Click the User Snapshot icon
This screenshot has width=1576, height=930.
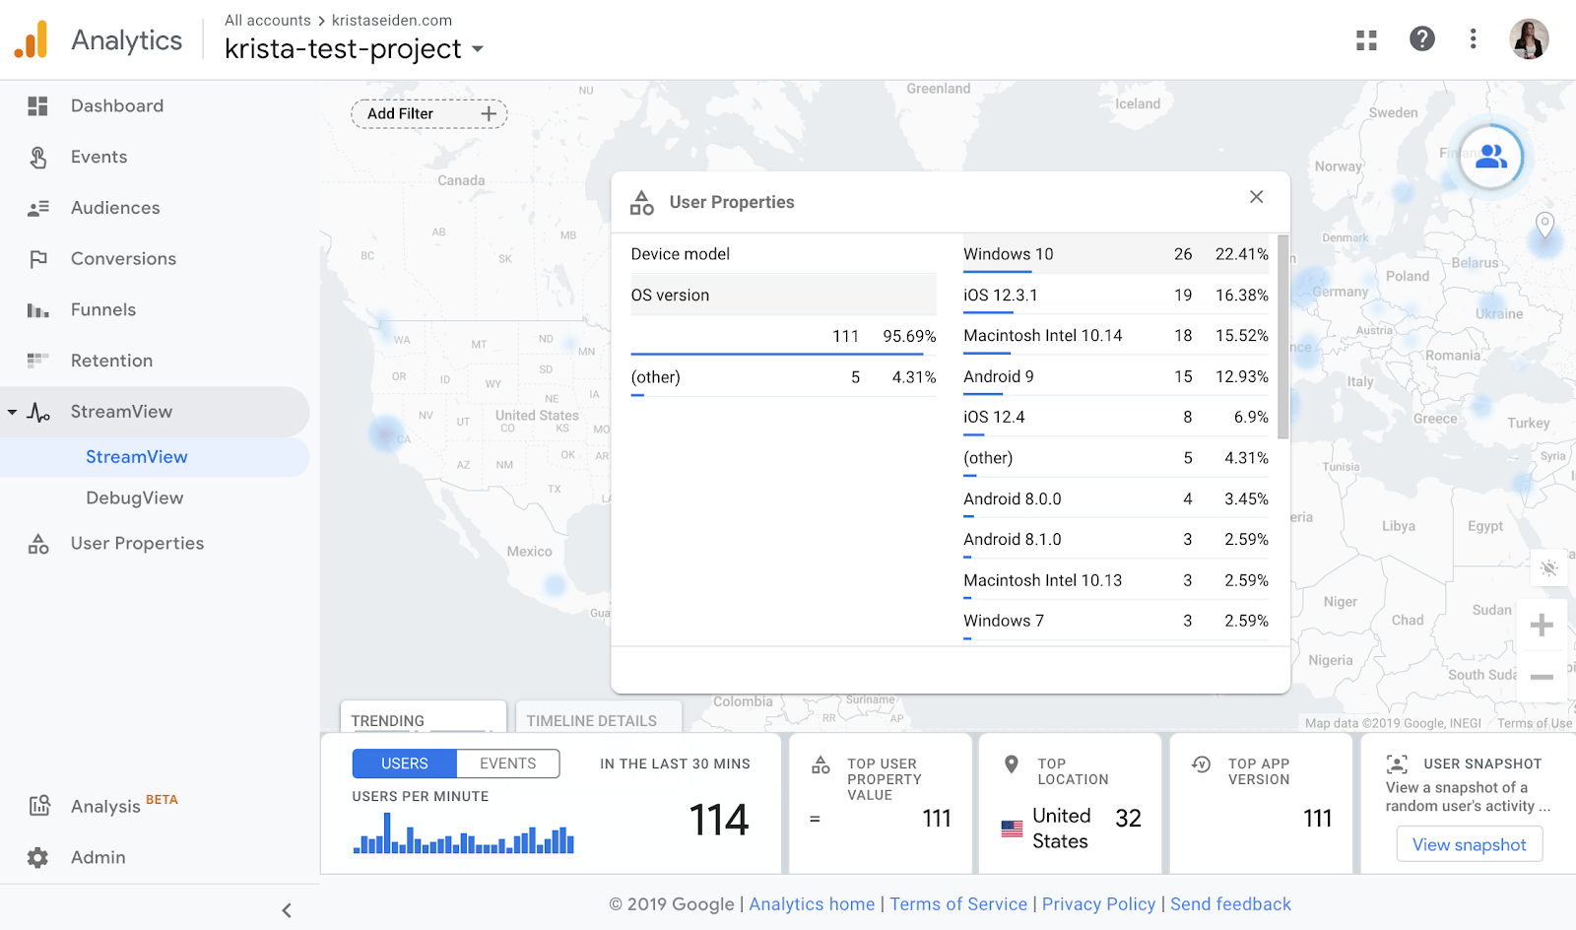(1397, 764)
